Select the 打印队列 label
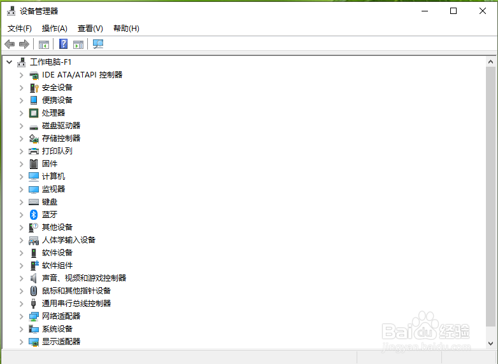Image resolution: width=498 pixels, height=364 pixels. [57, 151]
